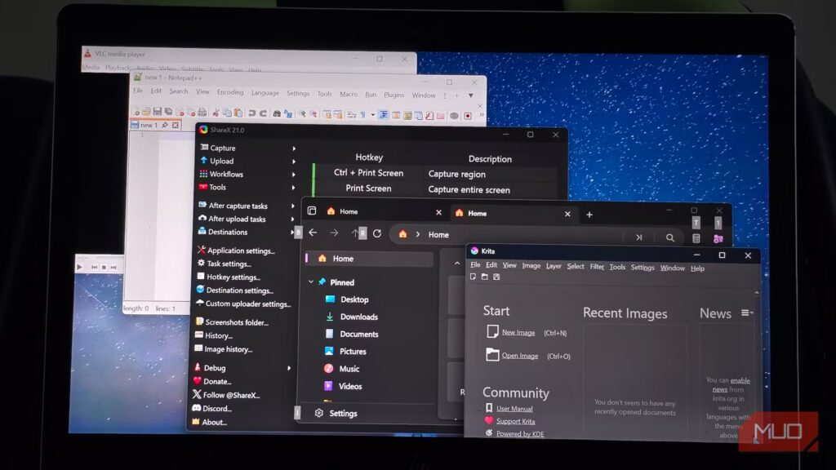
Task: Open the Filter menu in Krita
Action: pyautogui.click(x=597, y=267)
